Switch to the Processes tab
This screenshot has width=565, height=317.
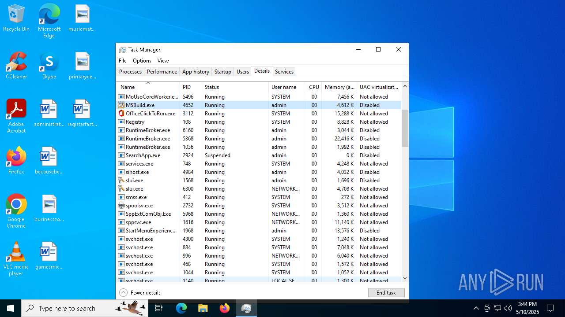pyautogui.click(x=130, y=72)
